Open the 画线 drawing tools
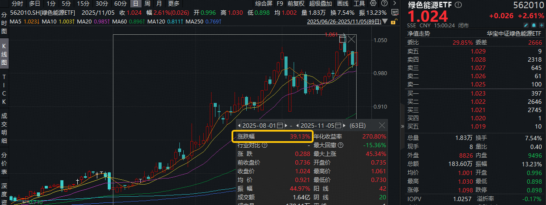Screen dimensions: 546x205 (343, 3)
